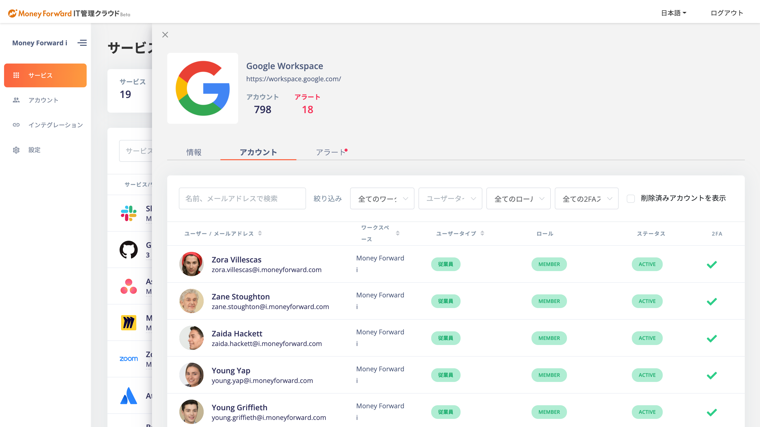Switch to the 情報 tab
The width and height of the screenshot is (760, 427).
coord(194,152)
